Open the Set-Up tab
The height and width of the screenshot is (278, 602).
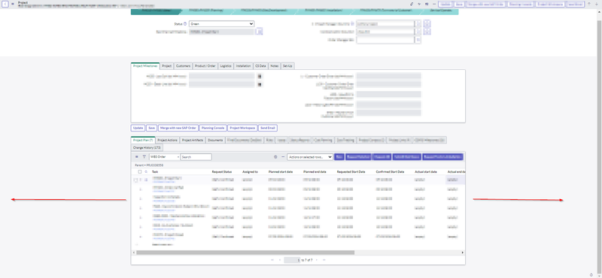coord(287,66)
